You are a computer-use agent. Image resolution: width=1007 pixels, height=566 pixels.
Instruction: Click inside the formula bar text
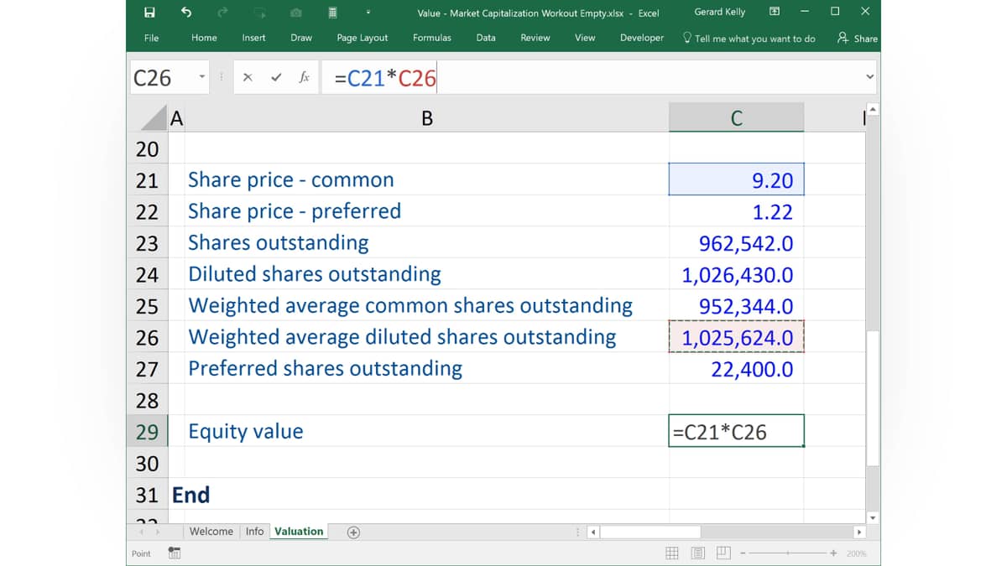coord(385,78)
